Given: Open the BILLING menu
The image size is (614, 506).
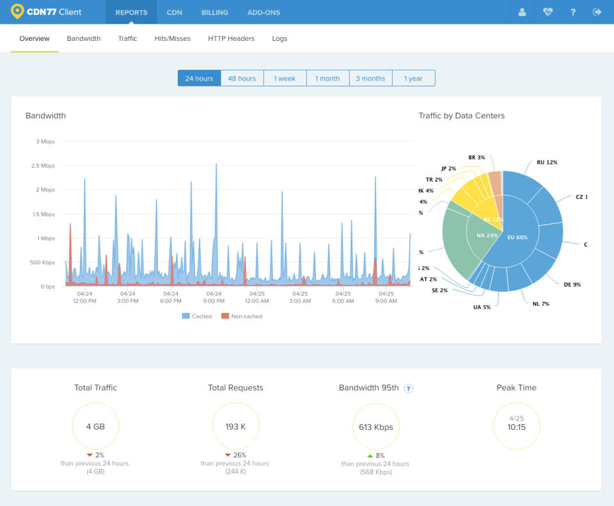Looking at the screenshot, I should click(214, 12).
